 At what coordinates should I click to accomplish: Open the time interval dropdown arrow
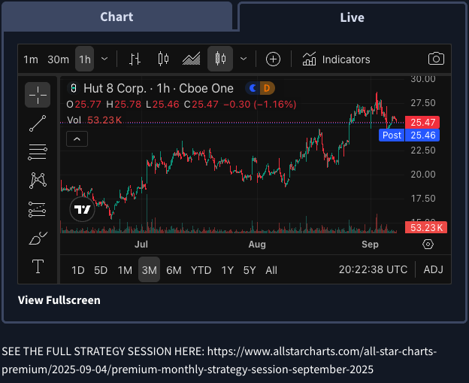tap(104, 59)
